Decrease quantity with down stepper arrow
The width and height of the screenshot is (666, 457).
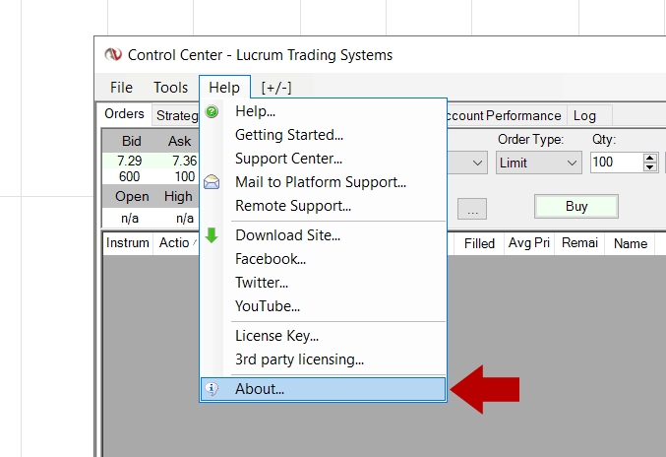click(x=650, y=167)
